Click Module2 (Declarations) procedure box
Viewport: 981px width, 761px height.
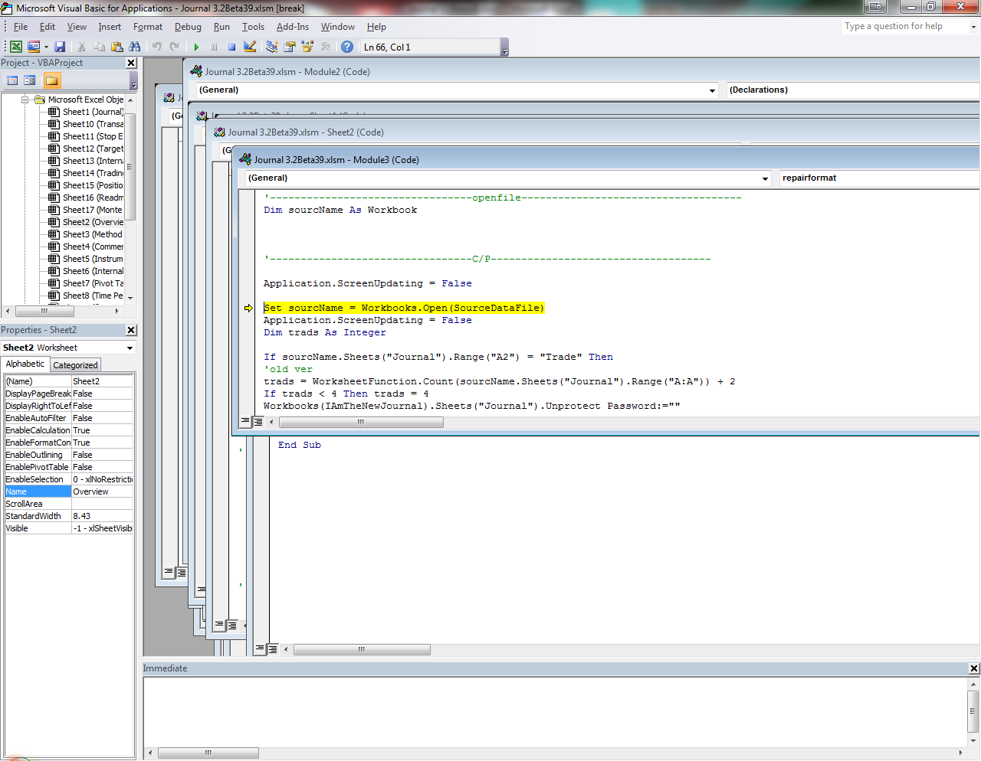pos(852,90)
